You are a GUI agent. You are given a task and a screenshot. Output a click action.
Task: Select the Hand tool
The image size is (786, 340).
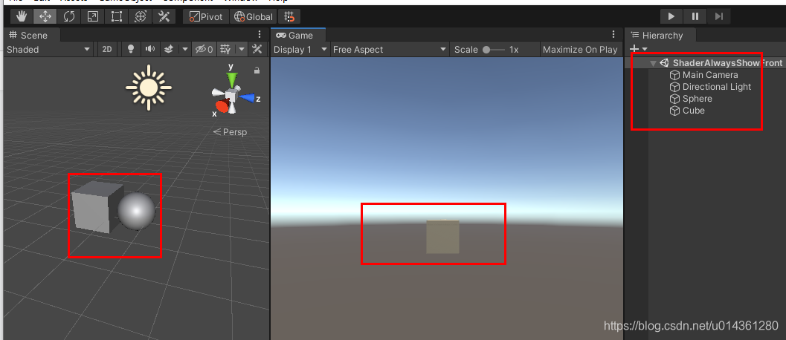(21, 16)
